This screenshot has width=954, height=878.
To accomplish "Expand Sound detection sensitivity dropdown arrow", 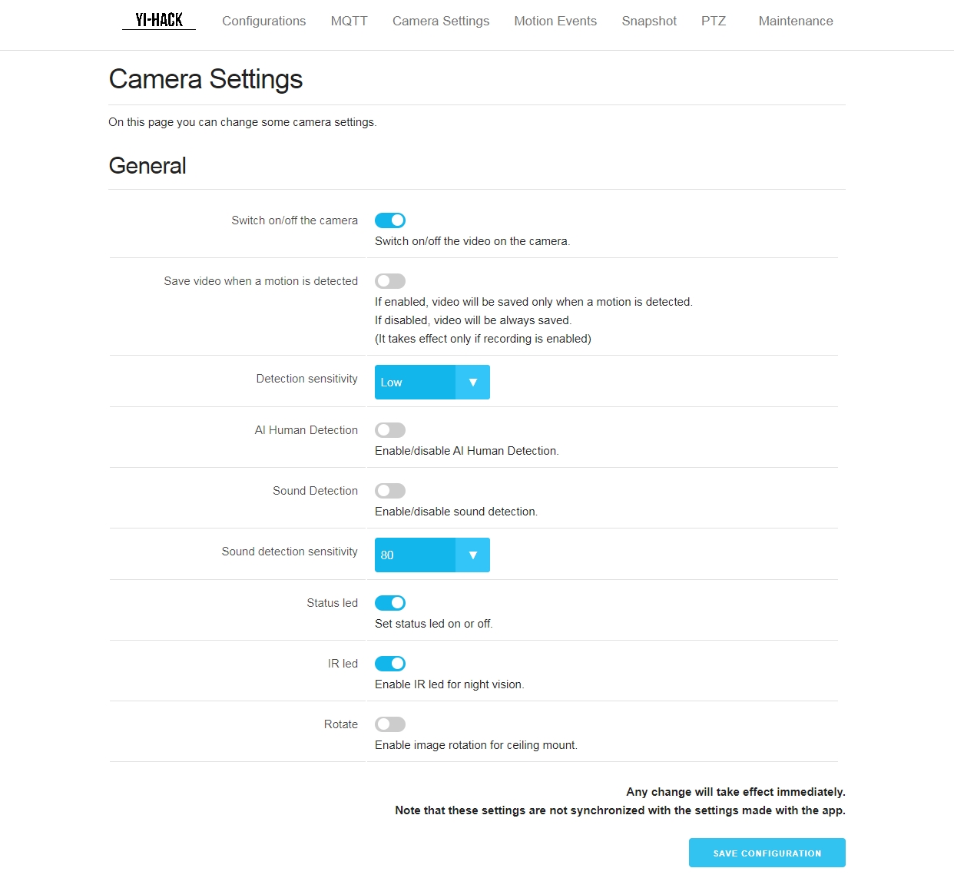I will point(473,555).
